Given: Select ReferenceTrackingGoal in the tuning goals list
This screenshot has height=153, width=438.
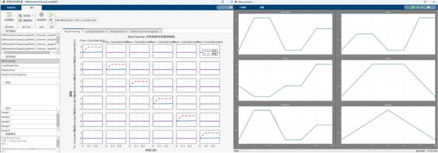Looking at the screenshot, I should pos(30,75).
